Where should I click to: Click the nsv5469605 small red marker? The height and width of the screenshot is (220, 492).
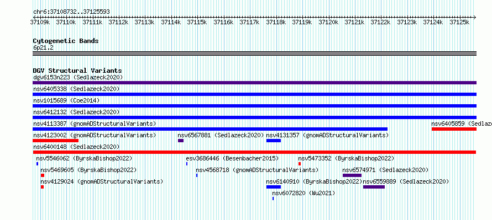[x=43, y=175]
